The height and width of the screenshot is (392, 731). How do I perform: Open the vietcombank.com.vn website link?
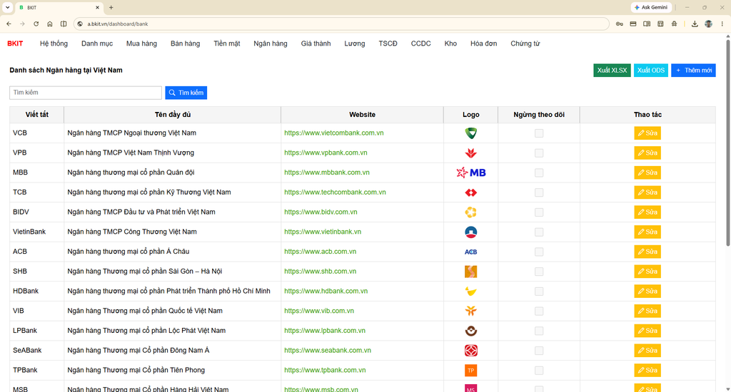point(334,133)
